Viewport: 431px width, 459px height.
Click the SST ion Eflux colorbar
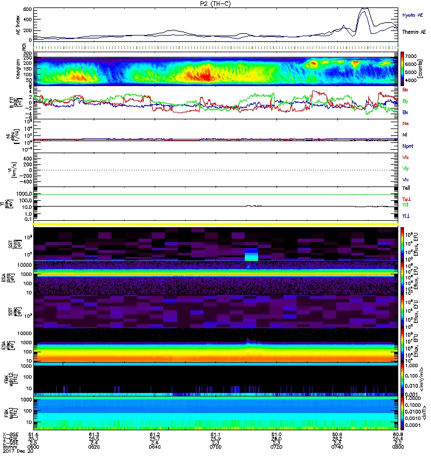click(x=402, y=244)
